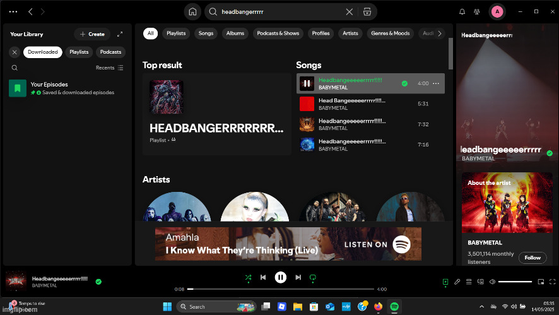Open the miniplayer

[541, 282]
